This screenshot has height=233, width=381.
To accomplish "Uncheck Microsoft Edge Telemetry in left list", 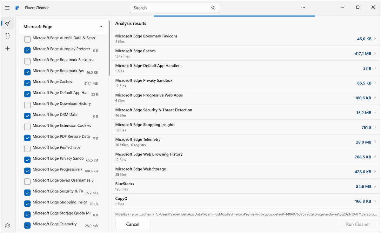I will (27, 225).
